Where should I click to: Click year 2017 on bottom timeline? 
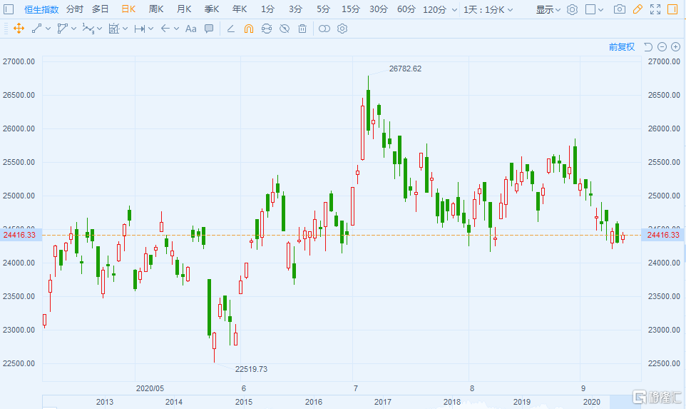coord(382,402)
